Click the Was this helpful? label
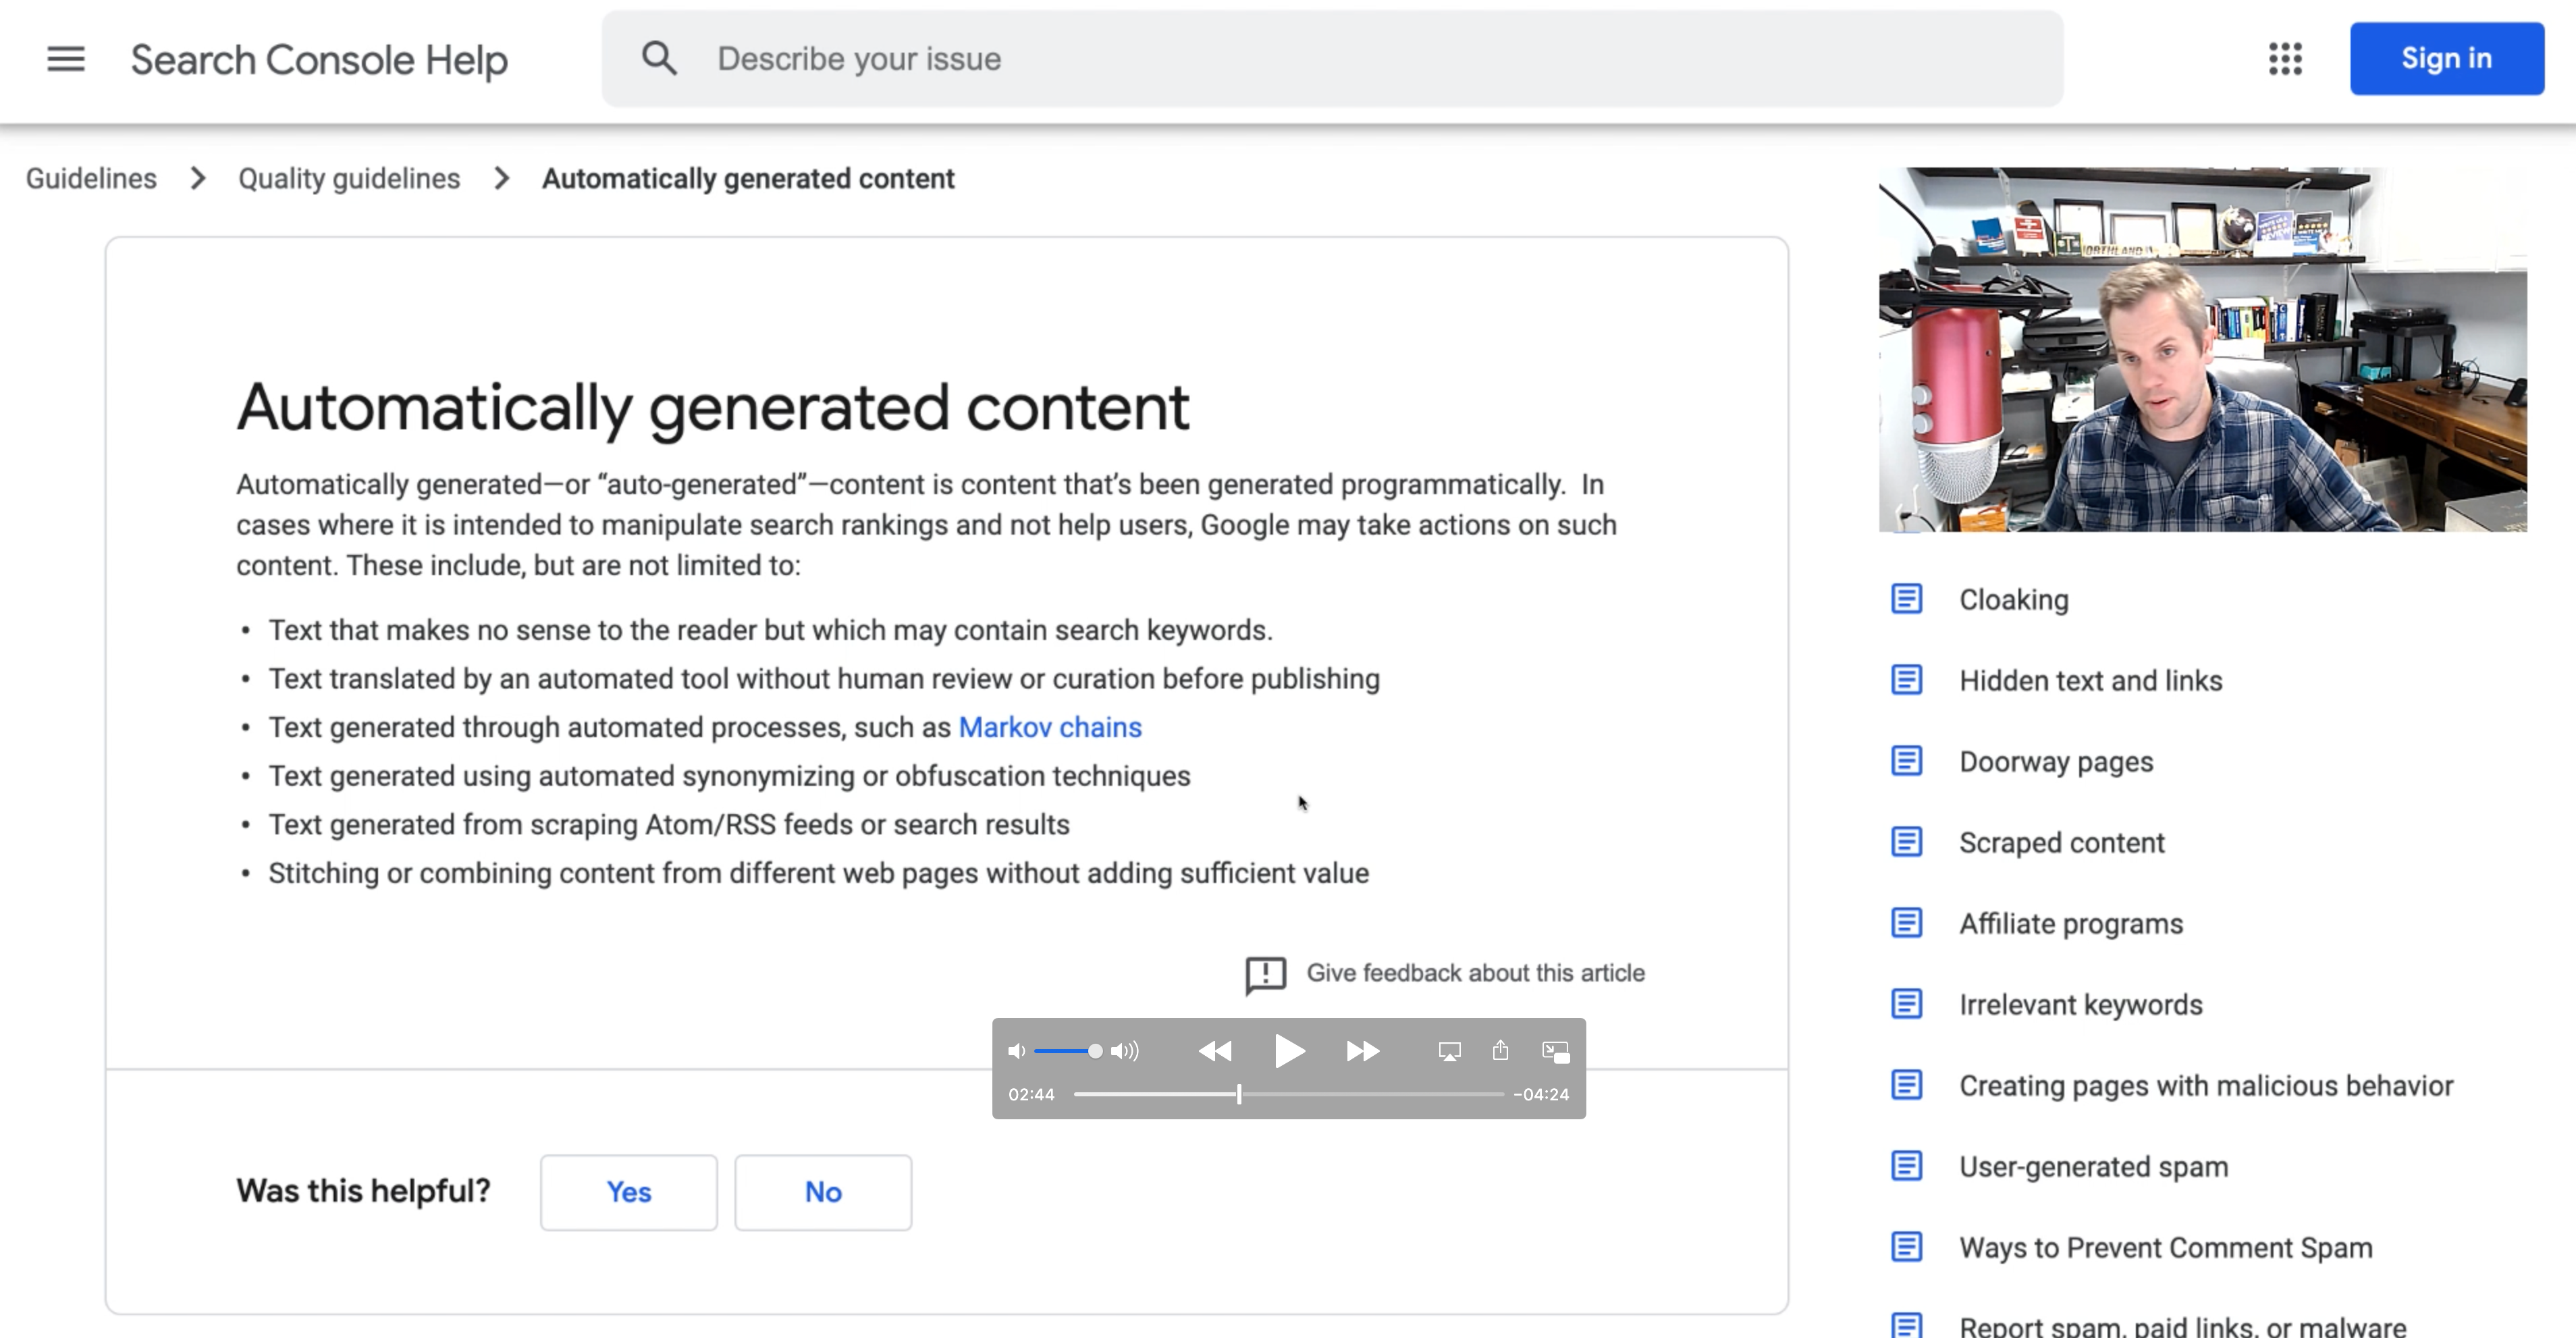This screenshot has width=2576, height=1338. pos(363,1191)
